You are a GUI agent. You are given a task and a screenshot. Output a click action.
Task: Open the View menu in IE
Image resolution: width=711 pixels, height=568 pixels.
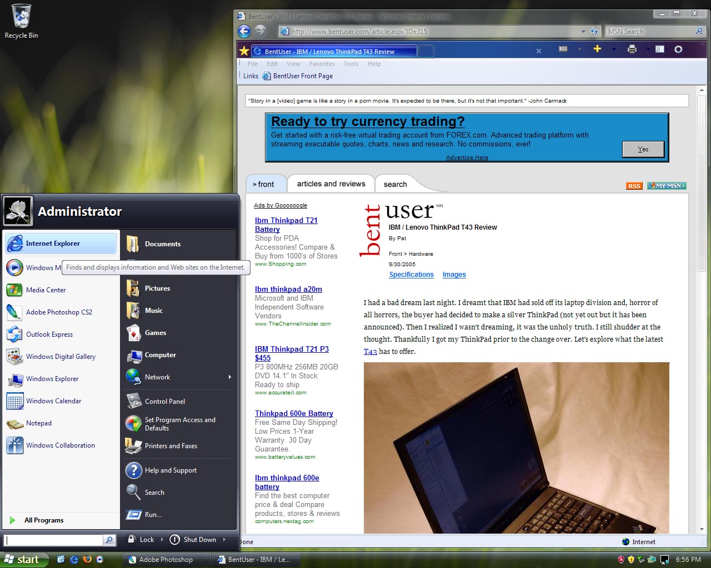pyautogui.click(x=293, y=64)
